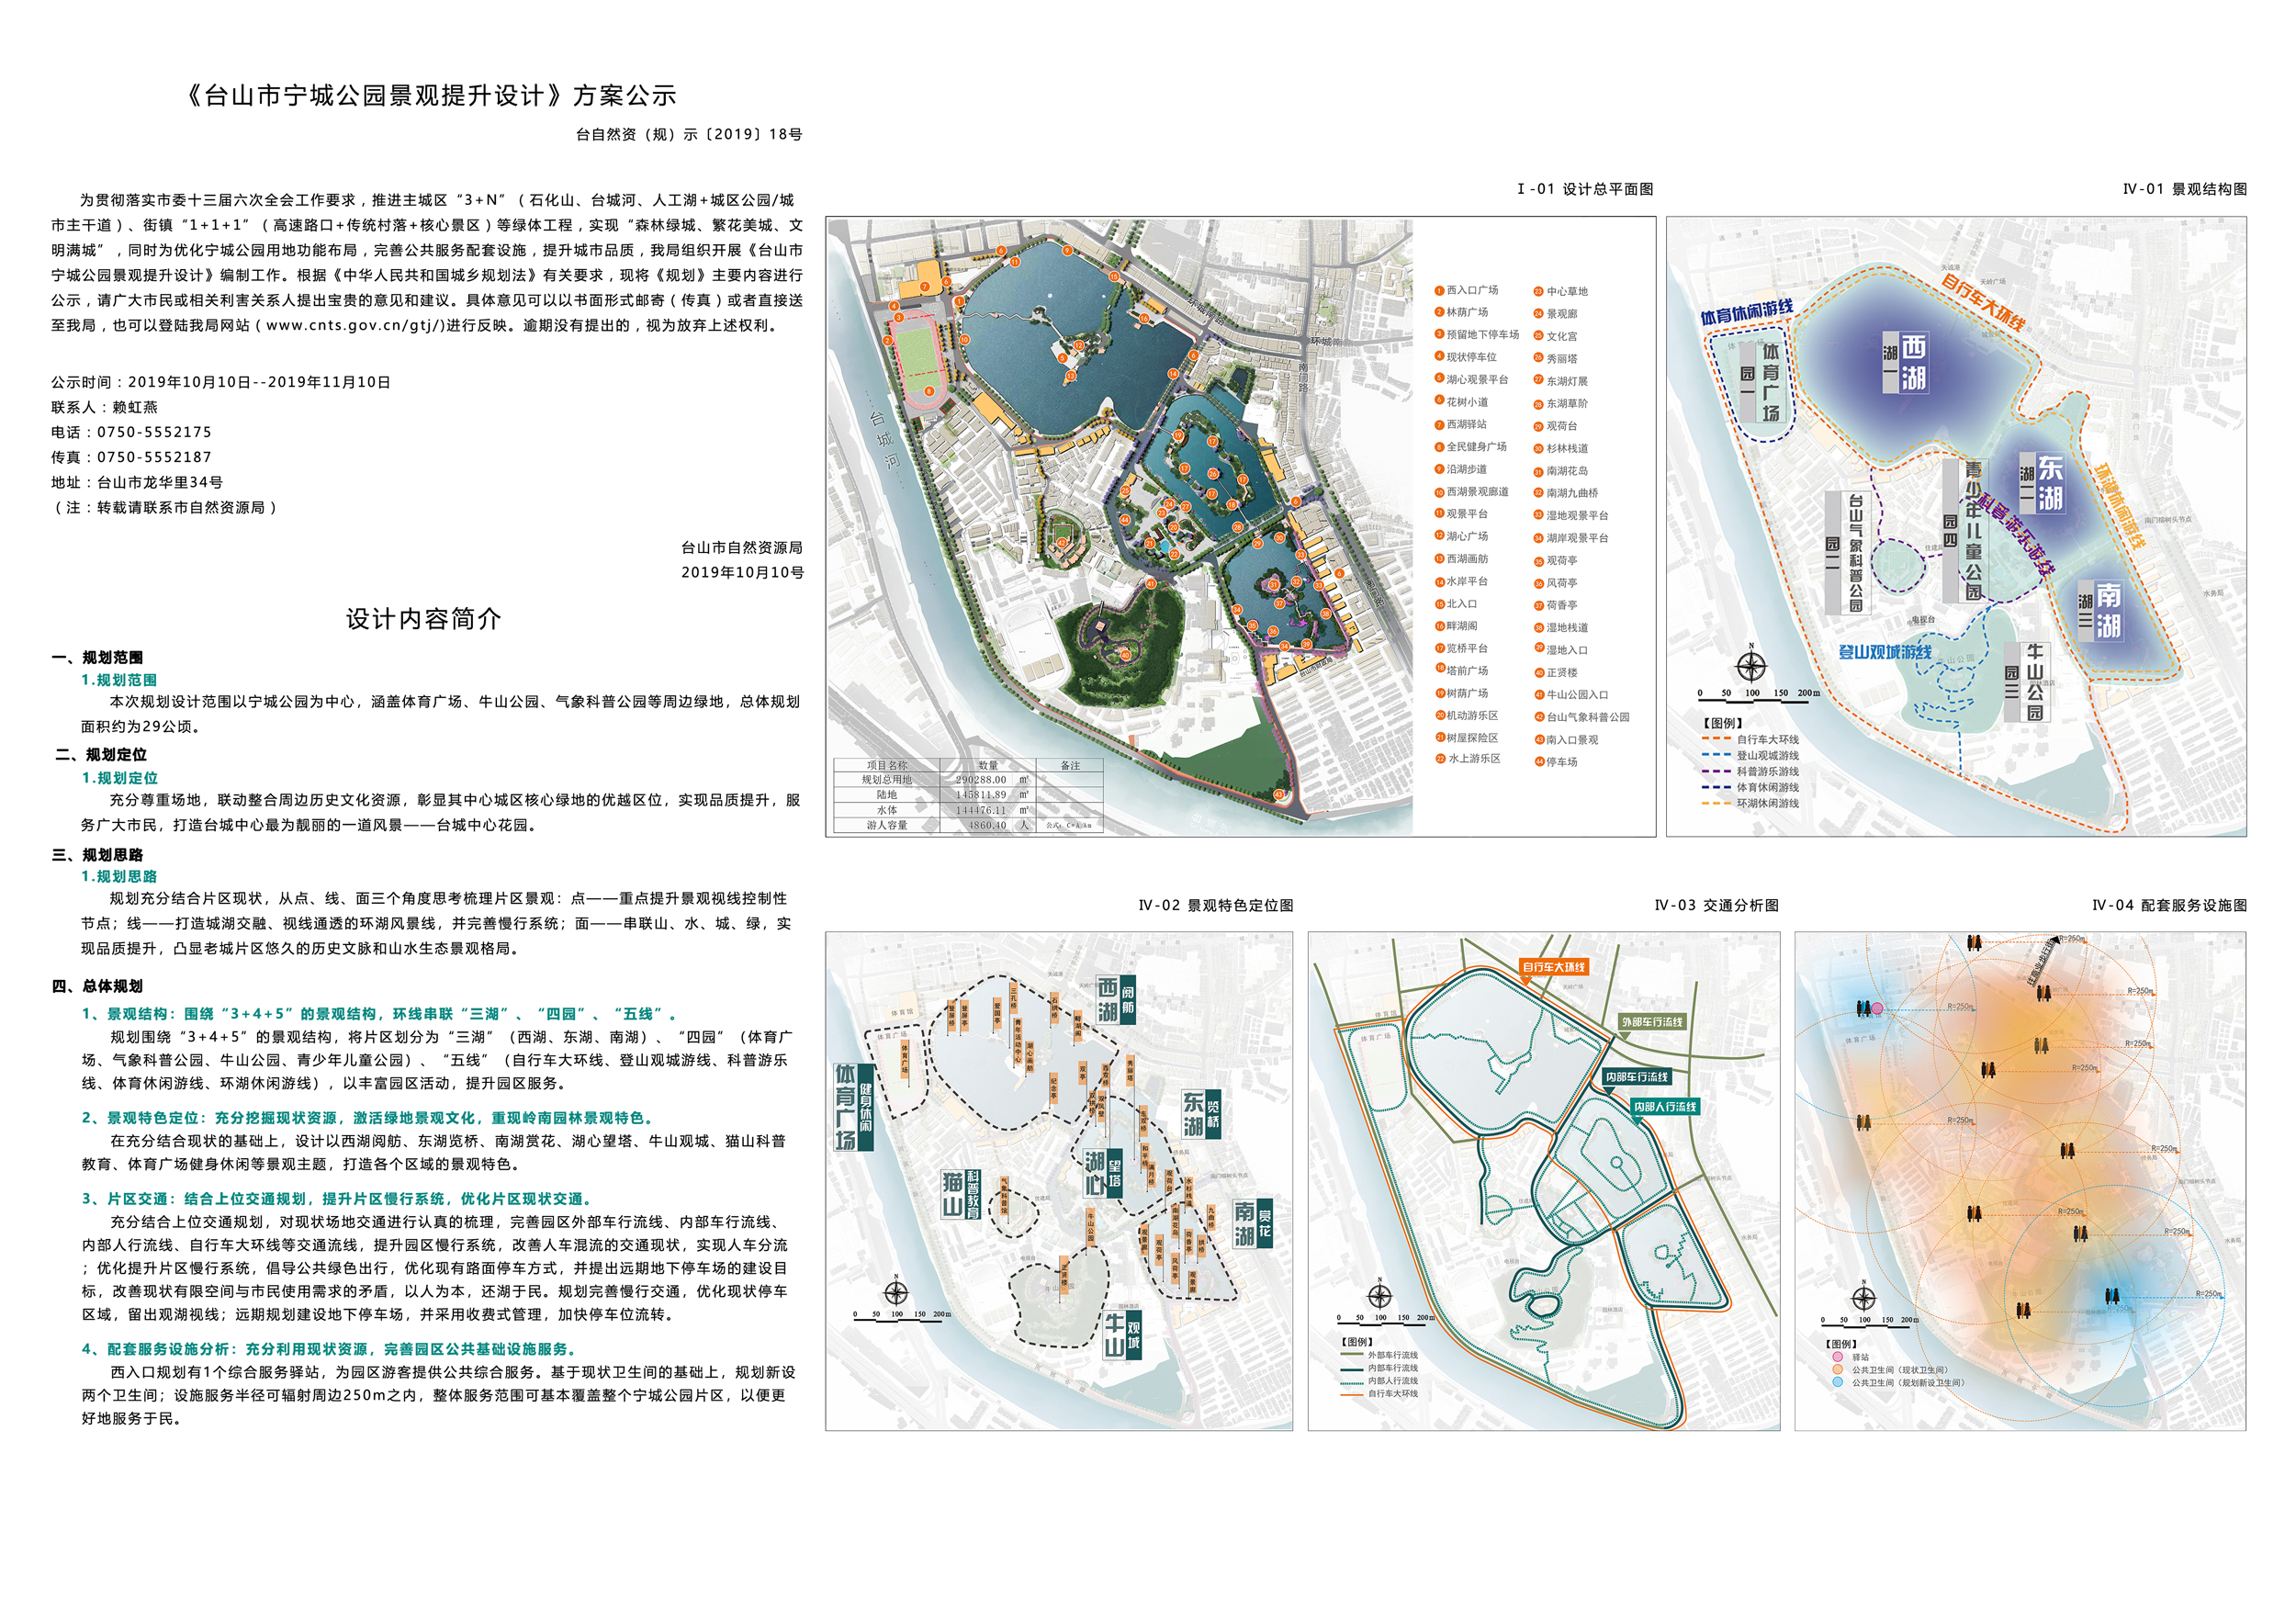Click the contact name line 联系人:赖虹燕
This screenshot has height=1622, width=2296.
point(104,407)
